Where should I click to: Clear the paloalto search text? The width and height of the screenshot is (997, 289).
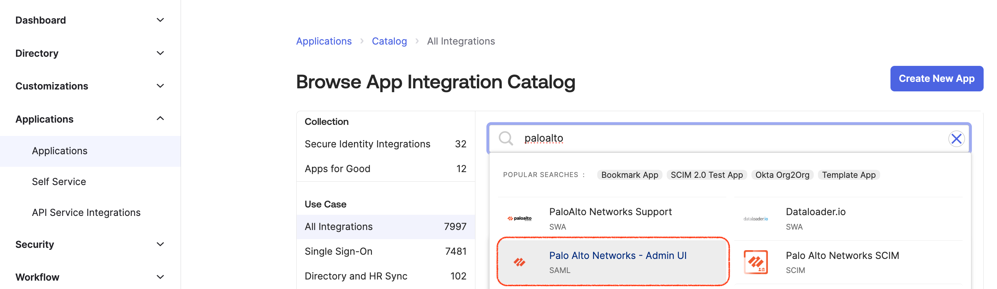(956, 139)
